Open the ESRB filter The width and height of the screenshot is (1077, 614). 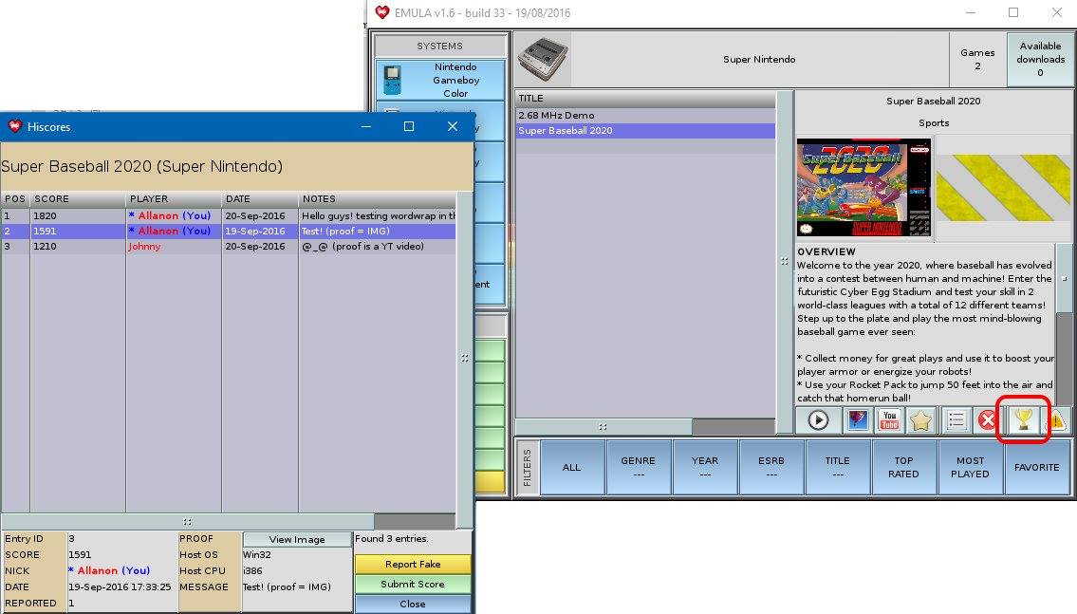tap(771, 467)
